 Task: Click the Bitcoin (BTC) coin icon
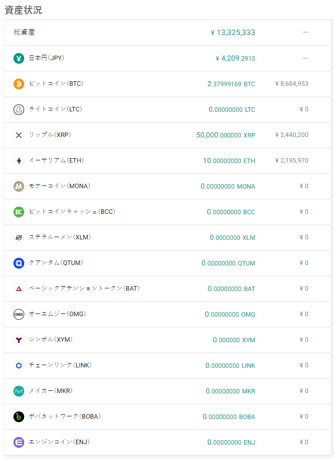(19, 84)
